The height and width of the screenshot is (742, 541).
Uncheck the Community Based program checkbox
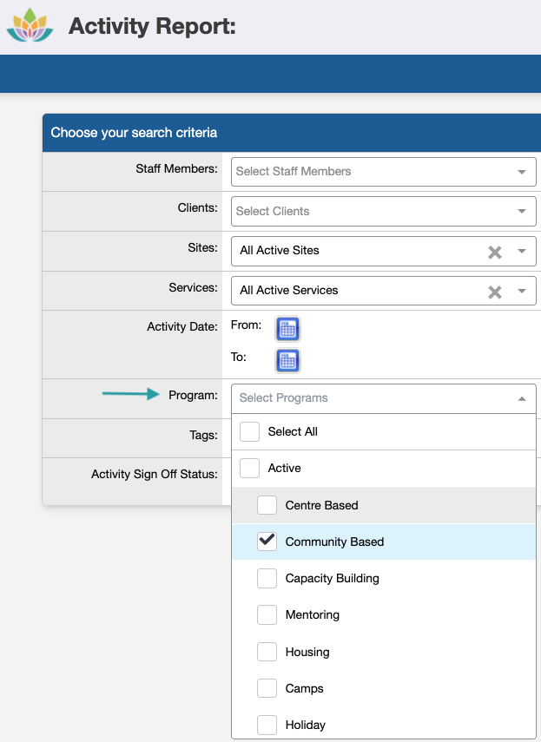pos(267,542)
